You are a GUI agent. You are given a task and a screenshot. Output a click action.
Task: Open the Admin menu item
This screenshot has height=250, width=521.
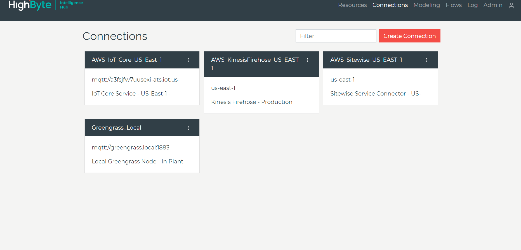(x=493, y=5)
